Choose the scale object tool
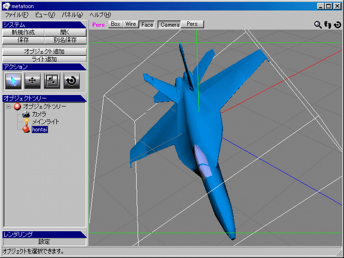 tap(52, 81)
